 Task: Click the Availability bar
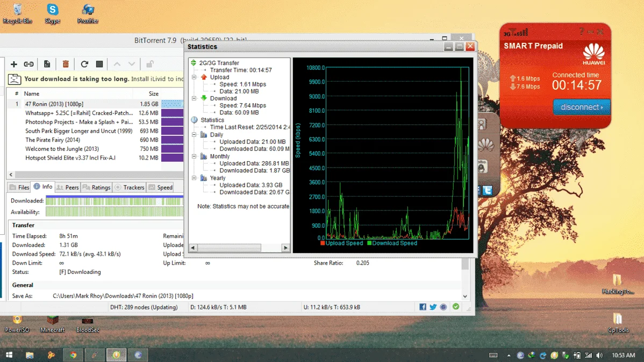[x=115, y=212]
